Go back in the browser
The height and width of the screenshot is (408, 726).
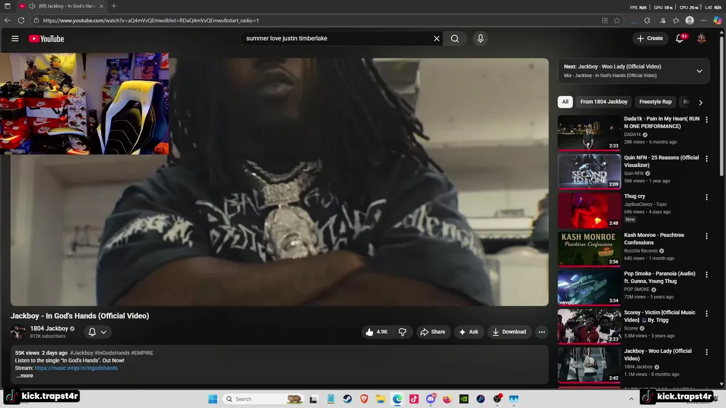coord(7,20)
